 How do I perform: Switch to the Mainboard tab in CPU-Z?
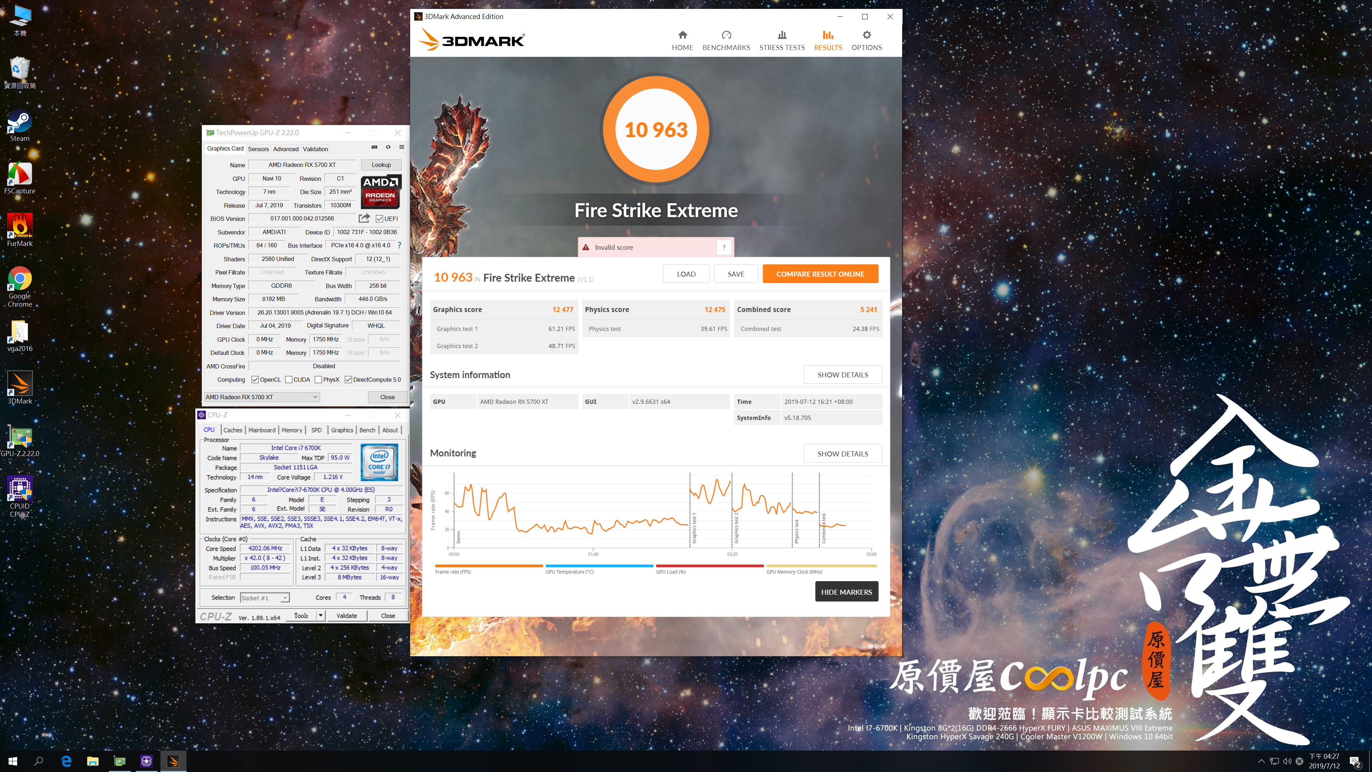point(262,430)
